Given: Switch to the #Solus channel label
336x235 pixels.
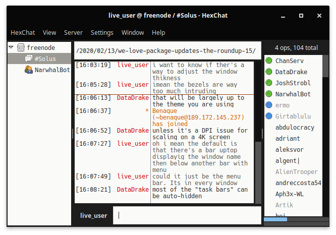Looking at the screenshot, I should coord(45,58).
